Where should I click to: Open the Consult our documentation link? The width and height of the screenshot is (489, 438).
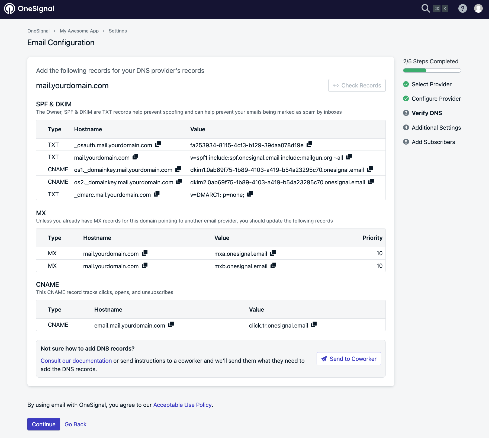[76, 361]
